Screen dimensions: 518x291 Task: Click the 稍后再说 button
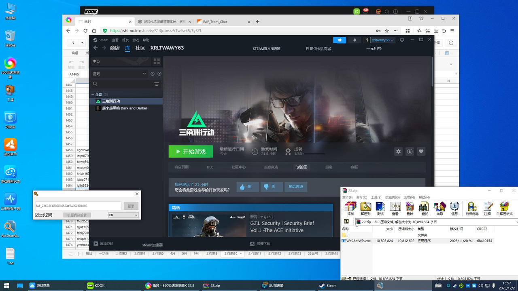[296, 187]
